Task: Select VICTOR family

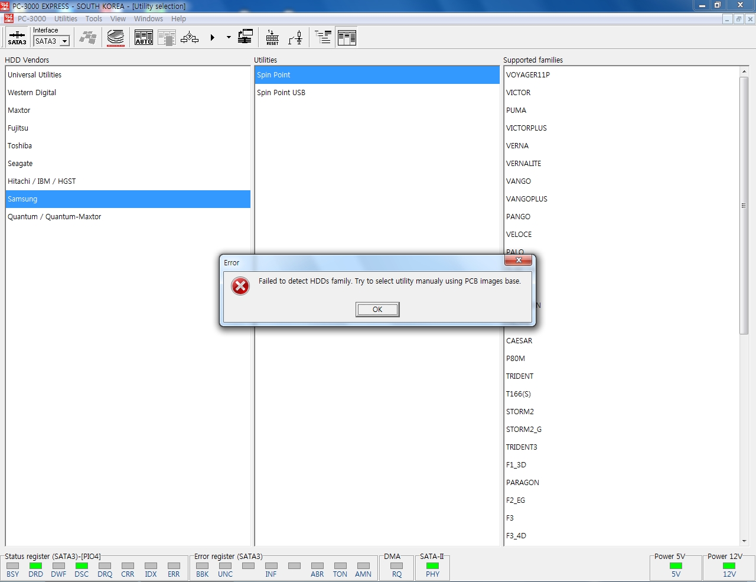Action: pos(621,93)
